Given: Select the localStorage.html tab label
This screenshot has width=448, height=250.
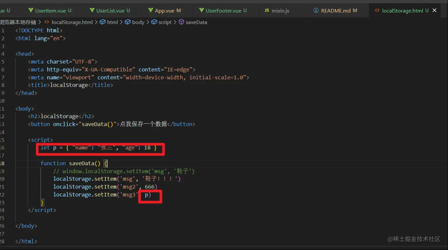Looking at the screenshot, I should pyautogui.click(x=402, y=11).
